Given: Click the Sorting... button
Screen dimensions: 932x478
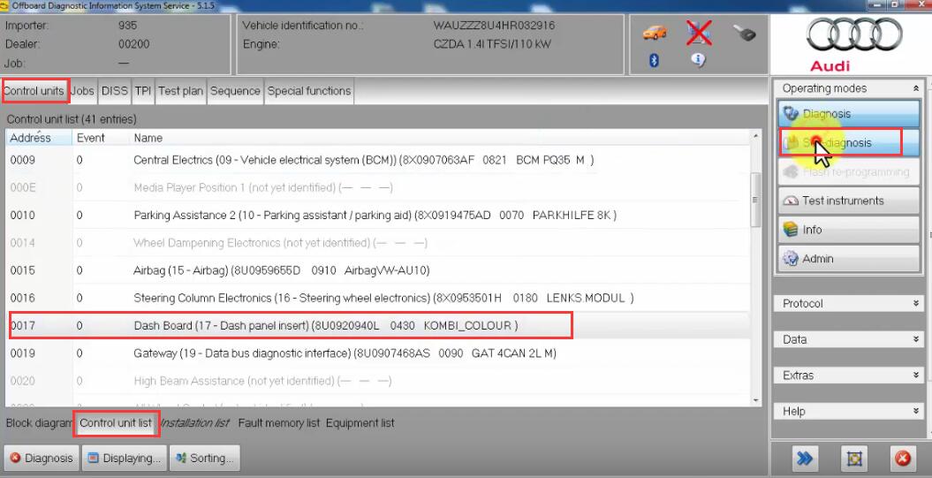Looking at the screenshot, I should tap(204, 458).
